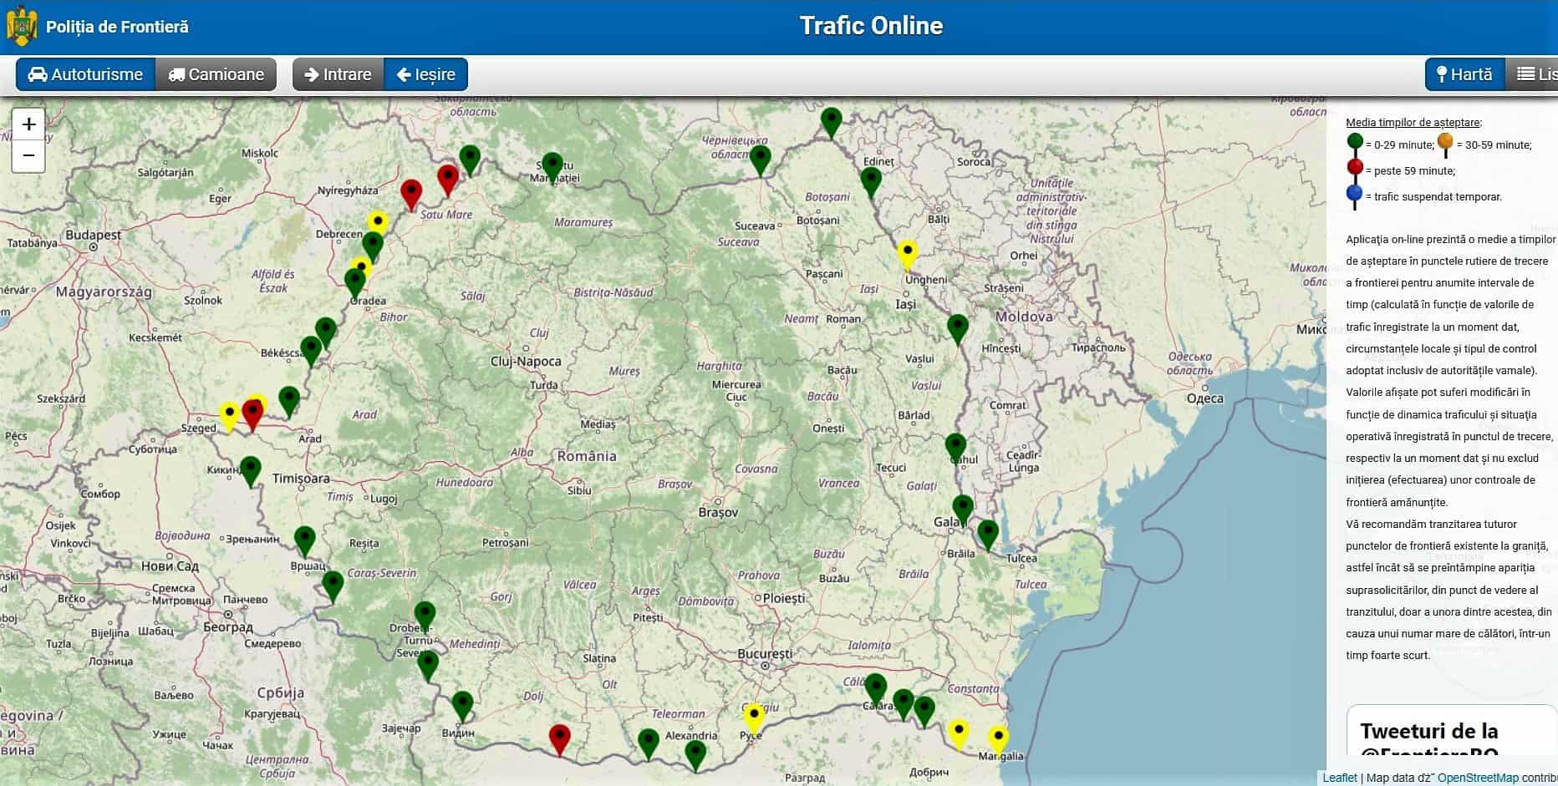Click green marker near Вршац
1558x786 pixels.
coord(305,542)
